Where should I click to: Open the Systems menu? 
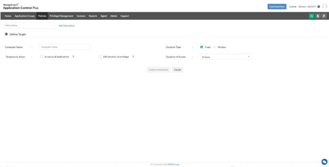[x=81, y=16]
